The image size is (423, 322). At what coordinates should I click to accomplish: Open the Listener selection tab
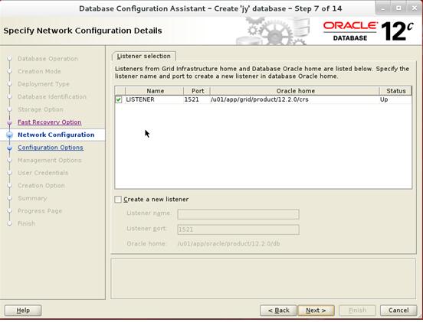tap(144, 57)
